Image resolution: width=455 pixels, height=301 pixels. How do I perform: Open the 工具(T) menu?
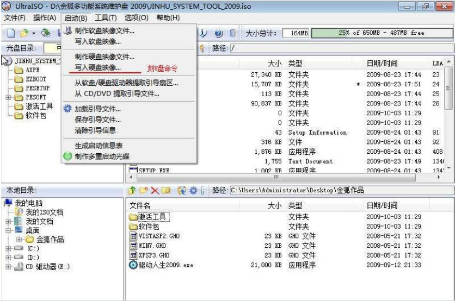click(106, 18)
